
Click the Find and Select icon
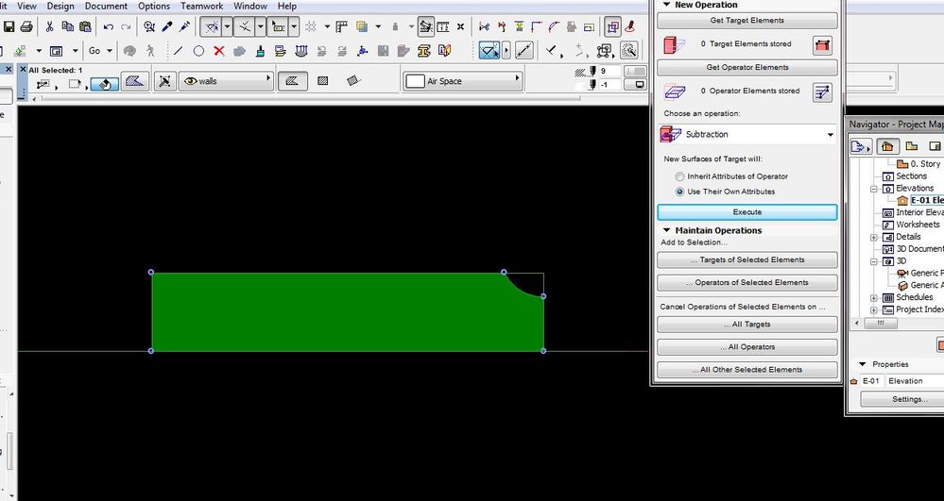point(149,26)
